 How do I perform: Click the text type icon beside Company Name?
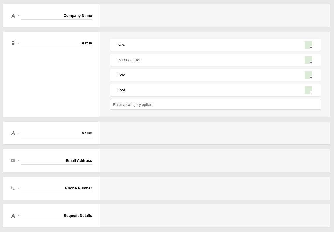pyautogui.click(x=13, y=16)
